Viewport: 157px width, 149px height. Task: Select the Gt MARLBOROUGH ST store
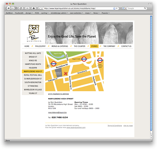(33, 79)
